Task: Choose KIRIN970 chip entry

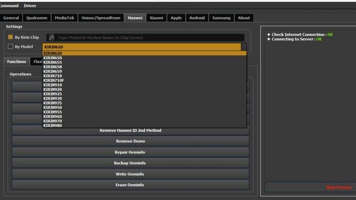Action: point(145,121)
